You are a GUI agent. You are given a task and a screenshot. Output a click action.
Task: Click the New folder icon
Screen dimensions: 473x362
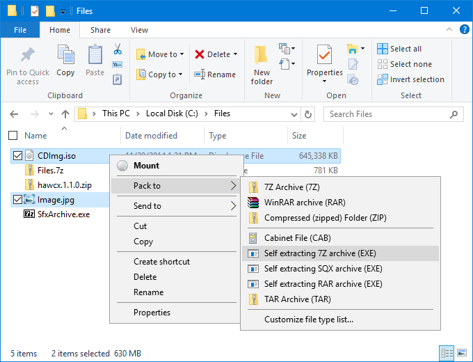pos(262,56)
